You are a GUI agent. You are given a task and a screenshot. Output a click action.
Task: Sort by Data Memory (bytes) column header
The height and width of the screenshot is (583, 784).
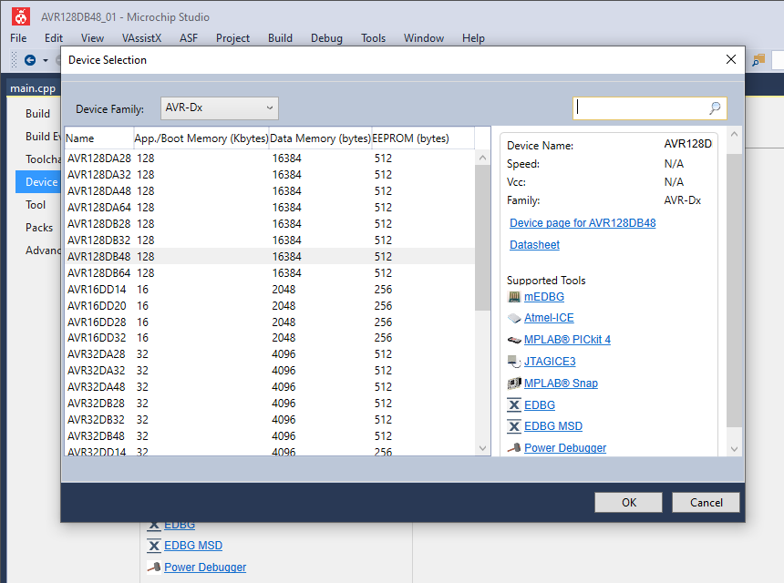tap(320, 138)
